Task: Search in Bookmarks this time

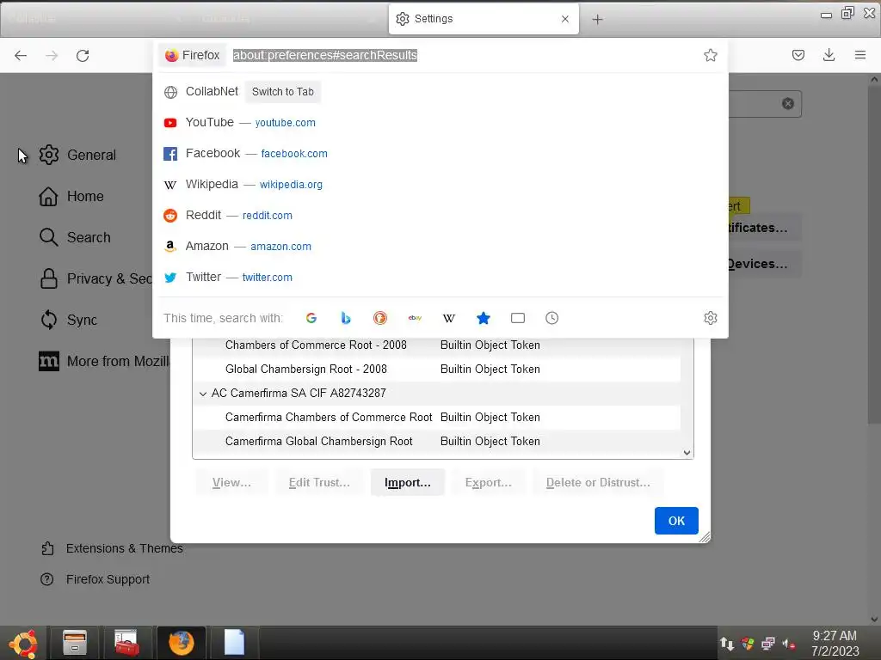Action: 484,318
